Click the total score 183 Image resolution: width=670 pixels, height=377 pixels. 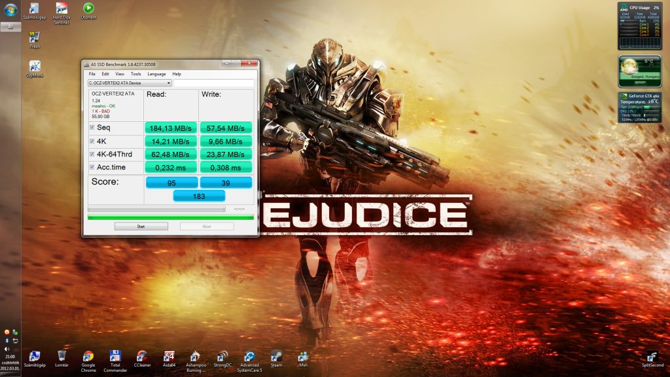[199, 196]
